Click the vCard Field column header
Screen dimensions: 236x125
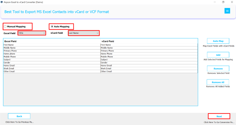tap(149, 41)
